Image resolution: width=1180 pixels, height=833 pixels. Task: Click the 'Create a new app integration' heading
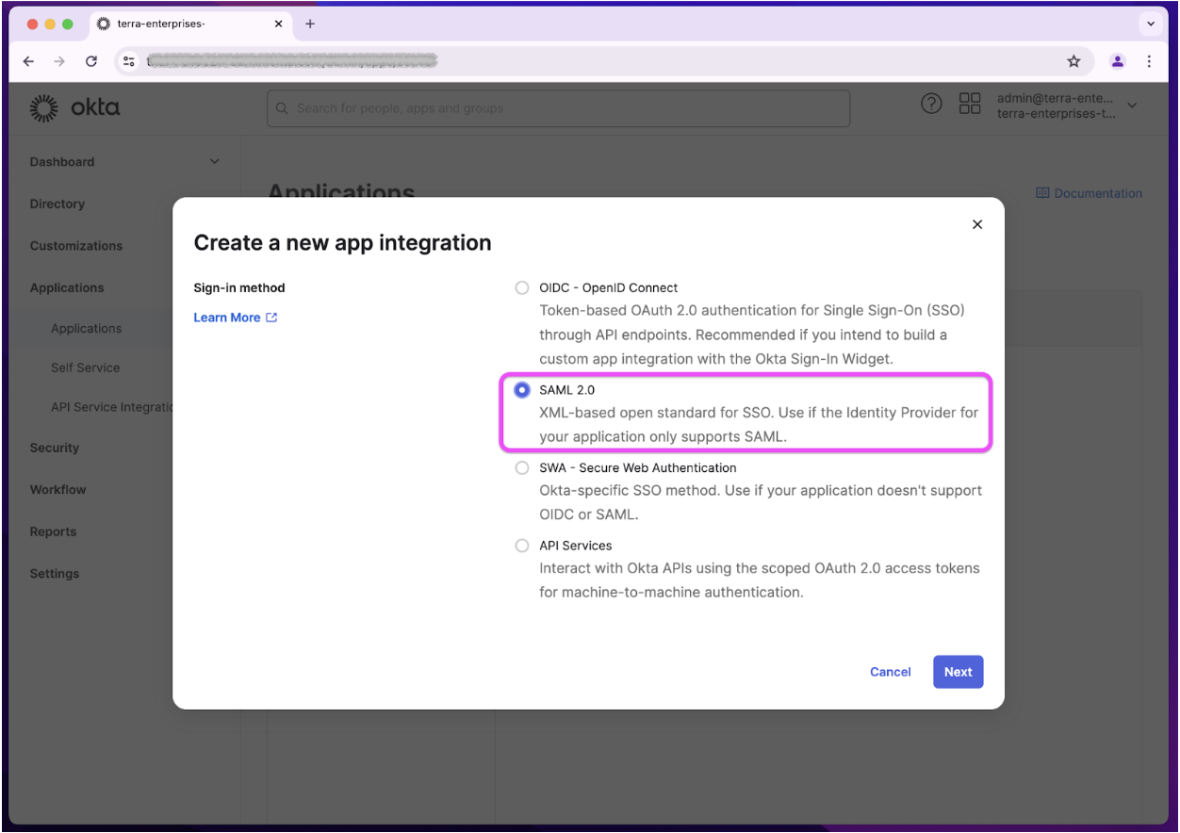342,243
